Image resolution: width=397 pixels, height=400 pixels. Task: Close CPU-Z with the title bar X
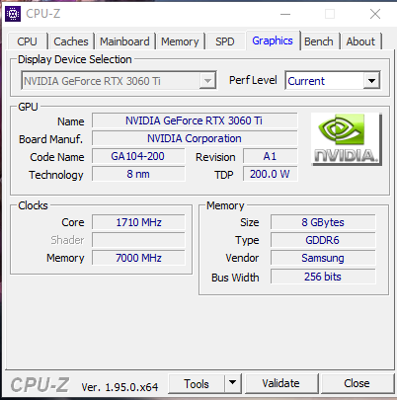pos(375,14)
